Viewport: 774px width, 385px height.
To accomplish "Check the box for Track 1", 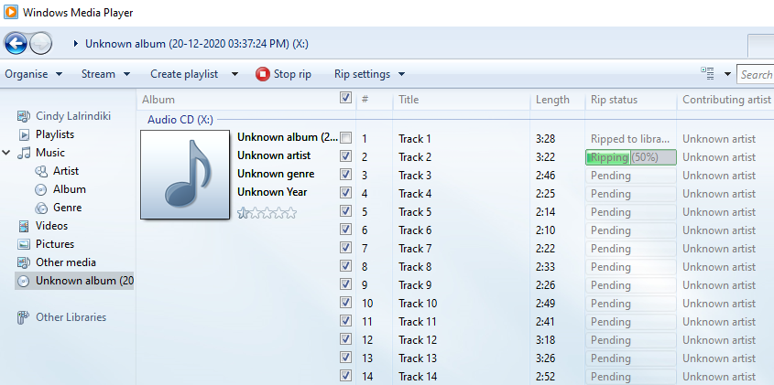I will point(346,138).
